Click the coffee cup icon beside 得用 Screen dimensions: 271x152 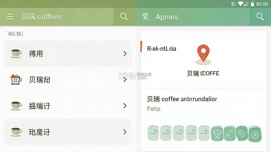(16, 54)
